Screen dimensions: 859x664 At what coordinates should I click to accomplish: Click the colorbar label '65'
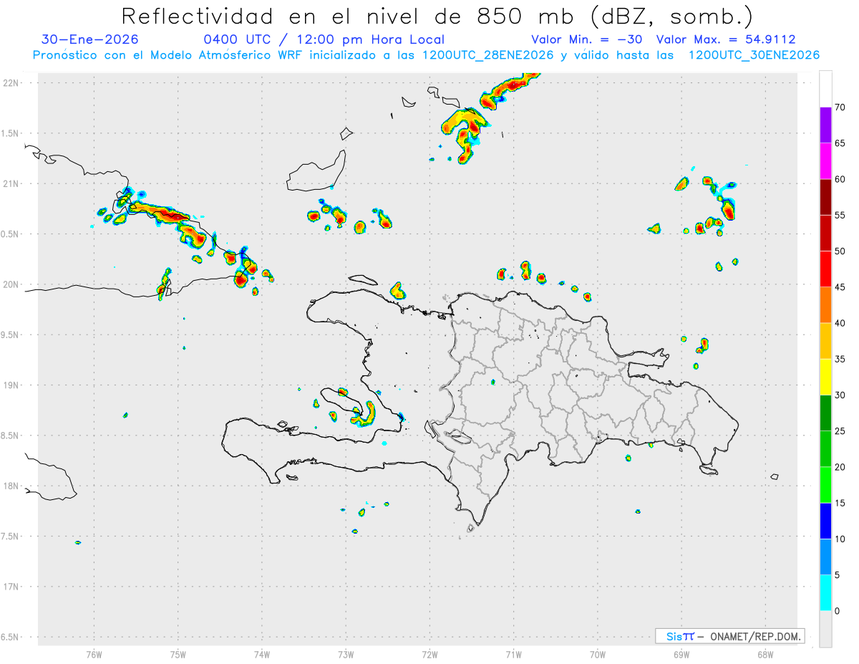click(840, 143)
